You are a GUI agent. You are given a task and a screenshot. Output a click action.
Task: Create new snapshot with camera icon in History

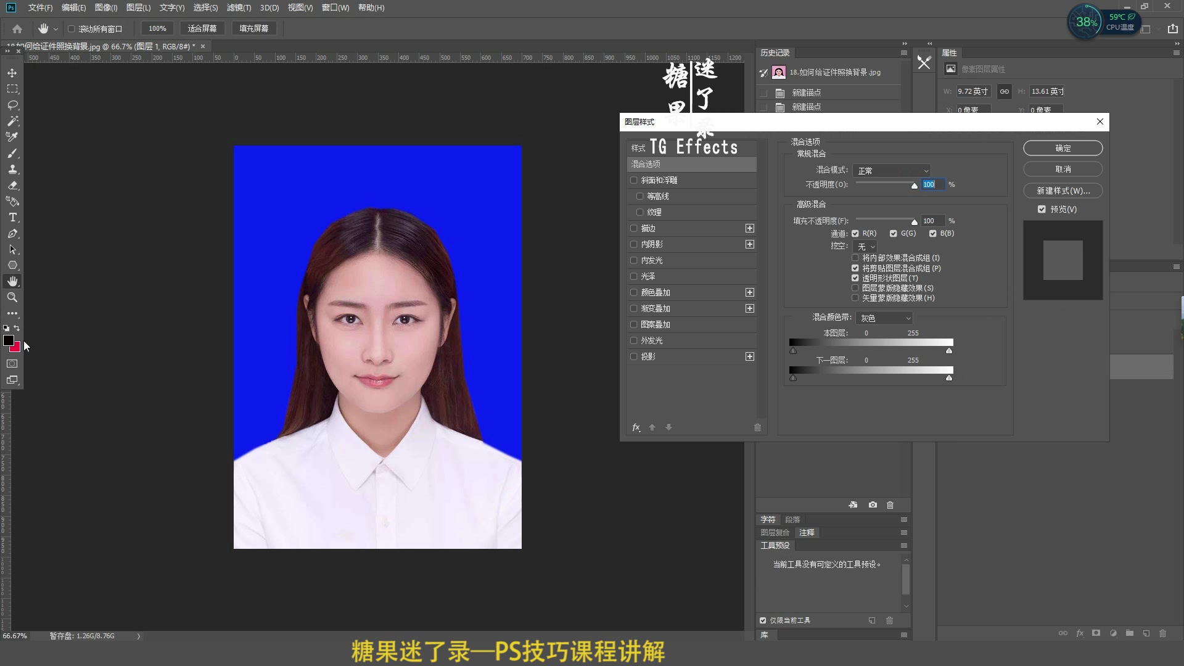[x=873, y=504]
